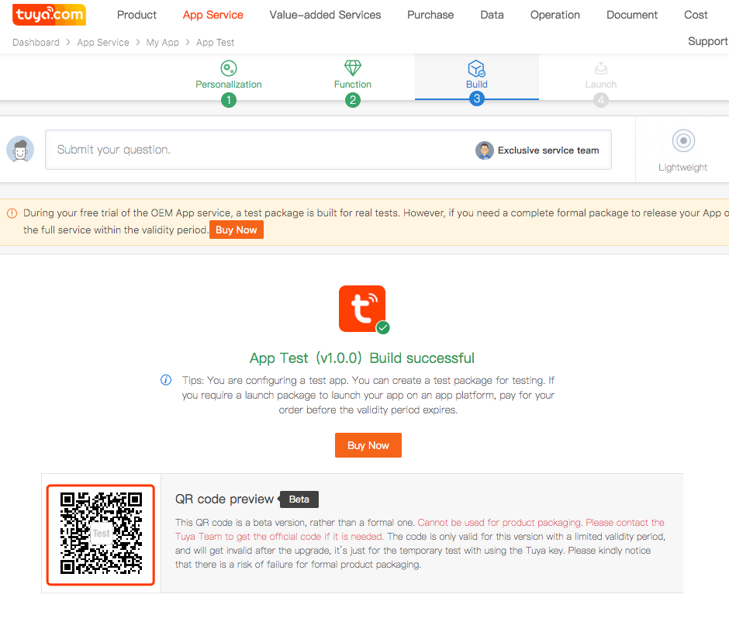Go to My App breadcrumb
729x622 pixels.
coord(162,43)
